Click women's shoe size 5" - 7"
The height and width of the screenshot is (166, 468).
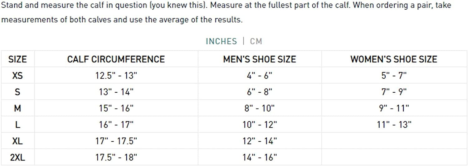(x=394, y=76)
